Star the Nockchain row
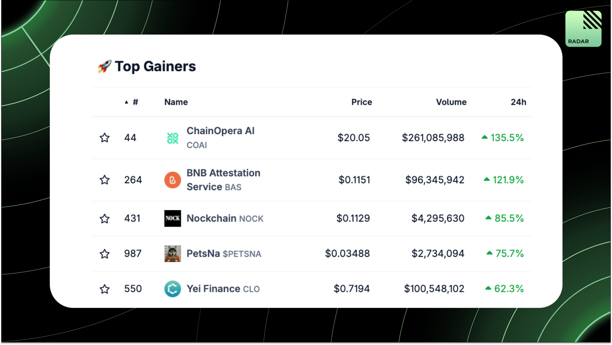The height and width of the screenshot is (345, 612). point(105,219)
